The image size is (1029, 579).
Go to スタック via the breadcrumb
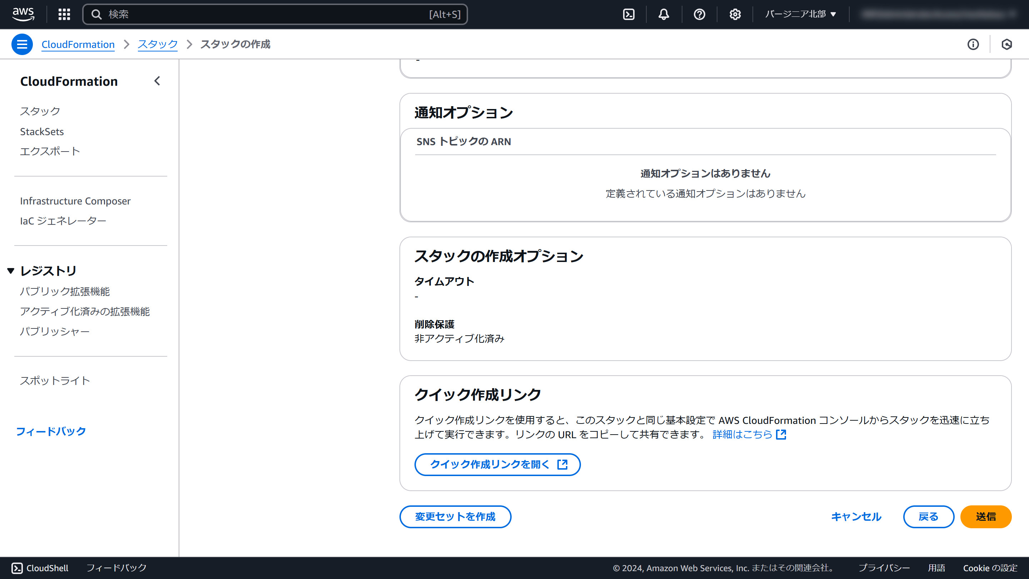coord(157,44)
